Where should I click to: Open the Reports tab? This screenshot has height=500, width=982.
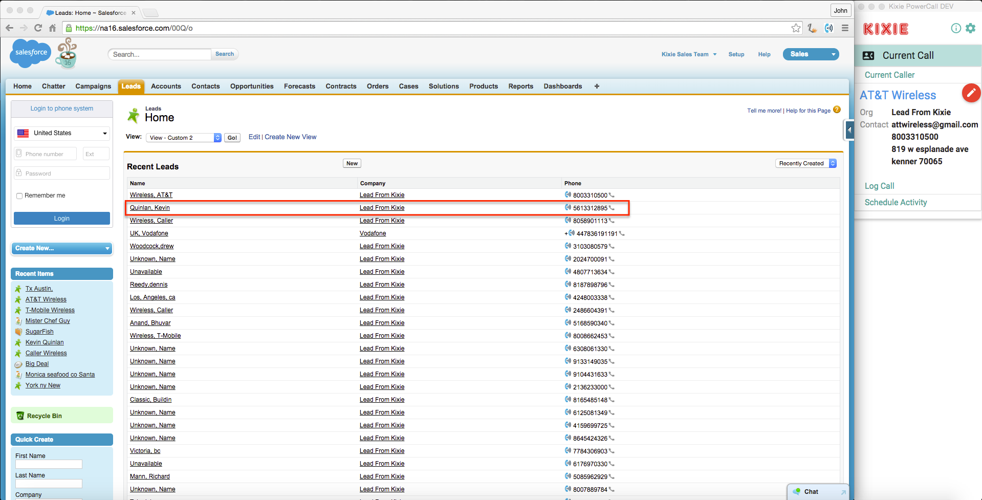pos(520,86)
